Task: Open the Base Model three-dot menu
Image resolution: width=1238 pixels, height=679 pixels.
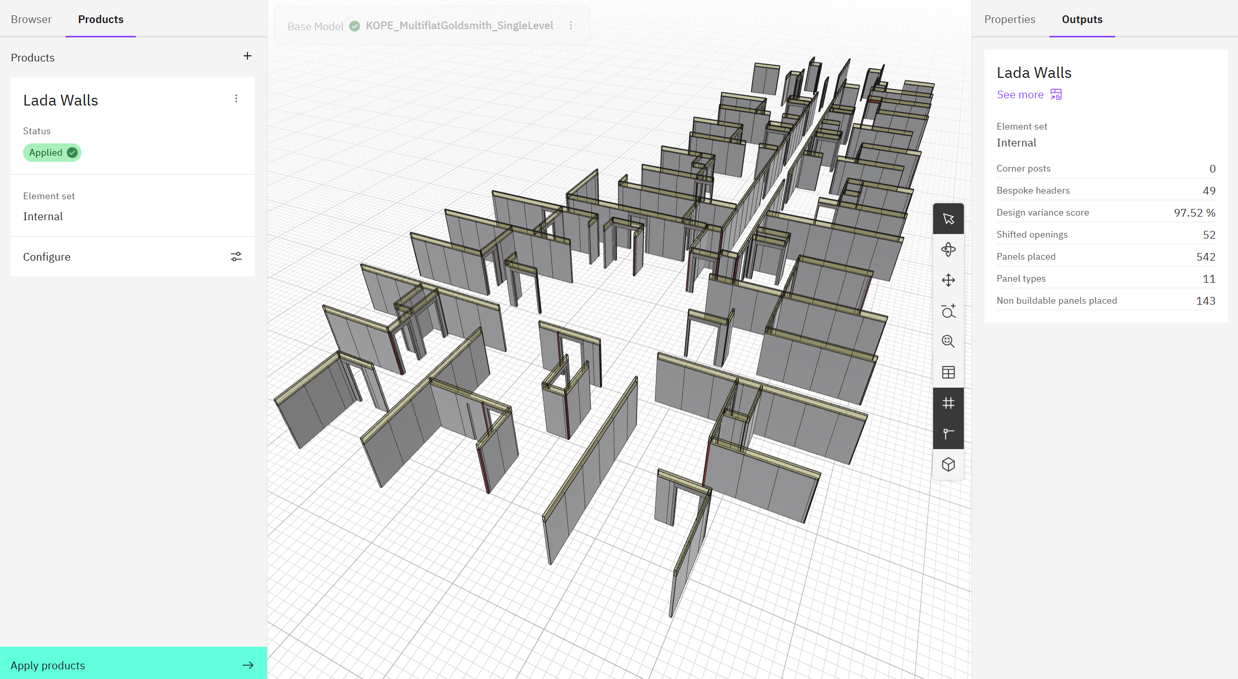Action: pyautogui.click(x=570, y=26)
